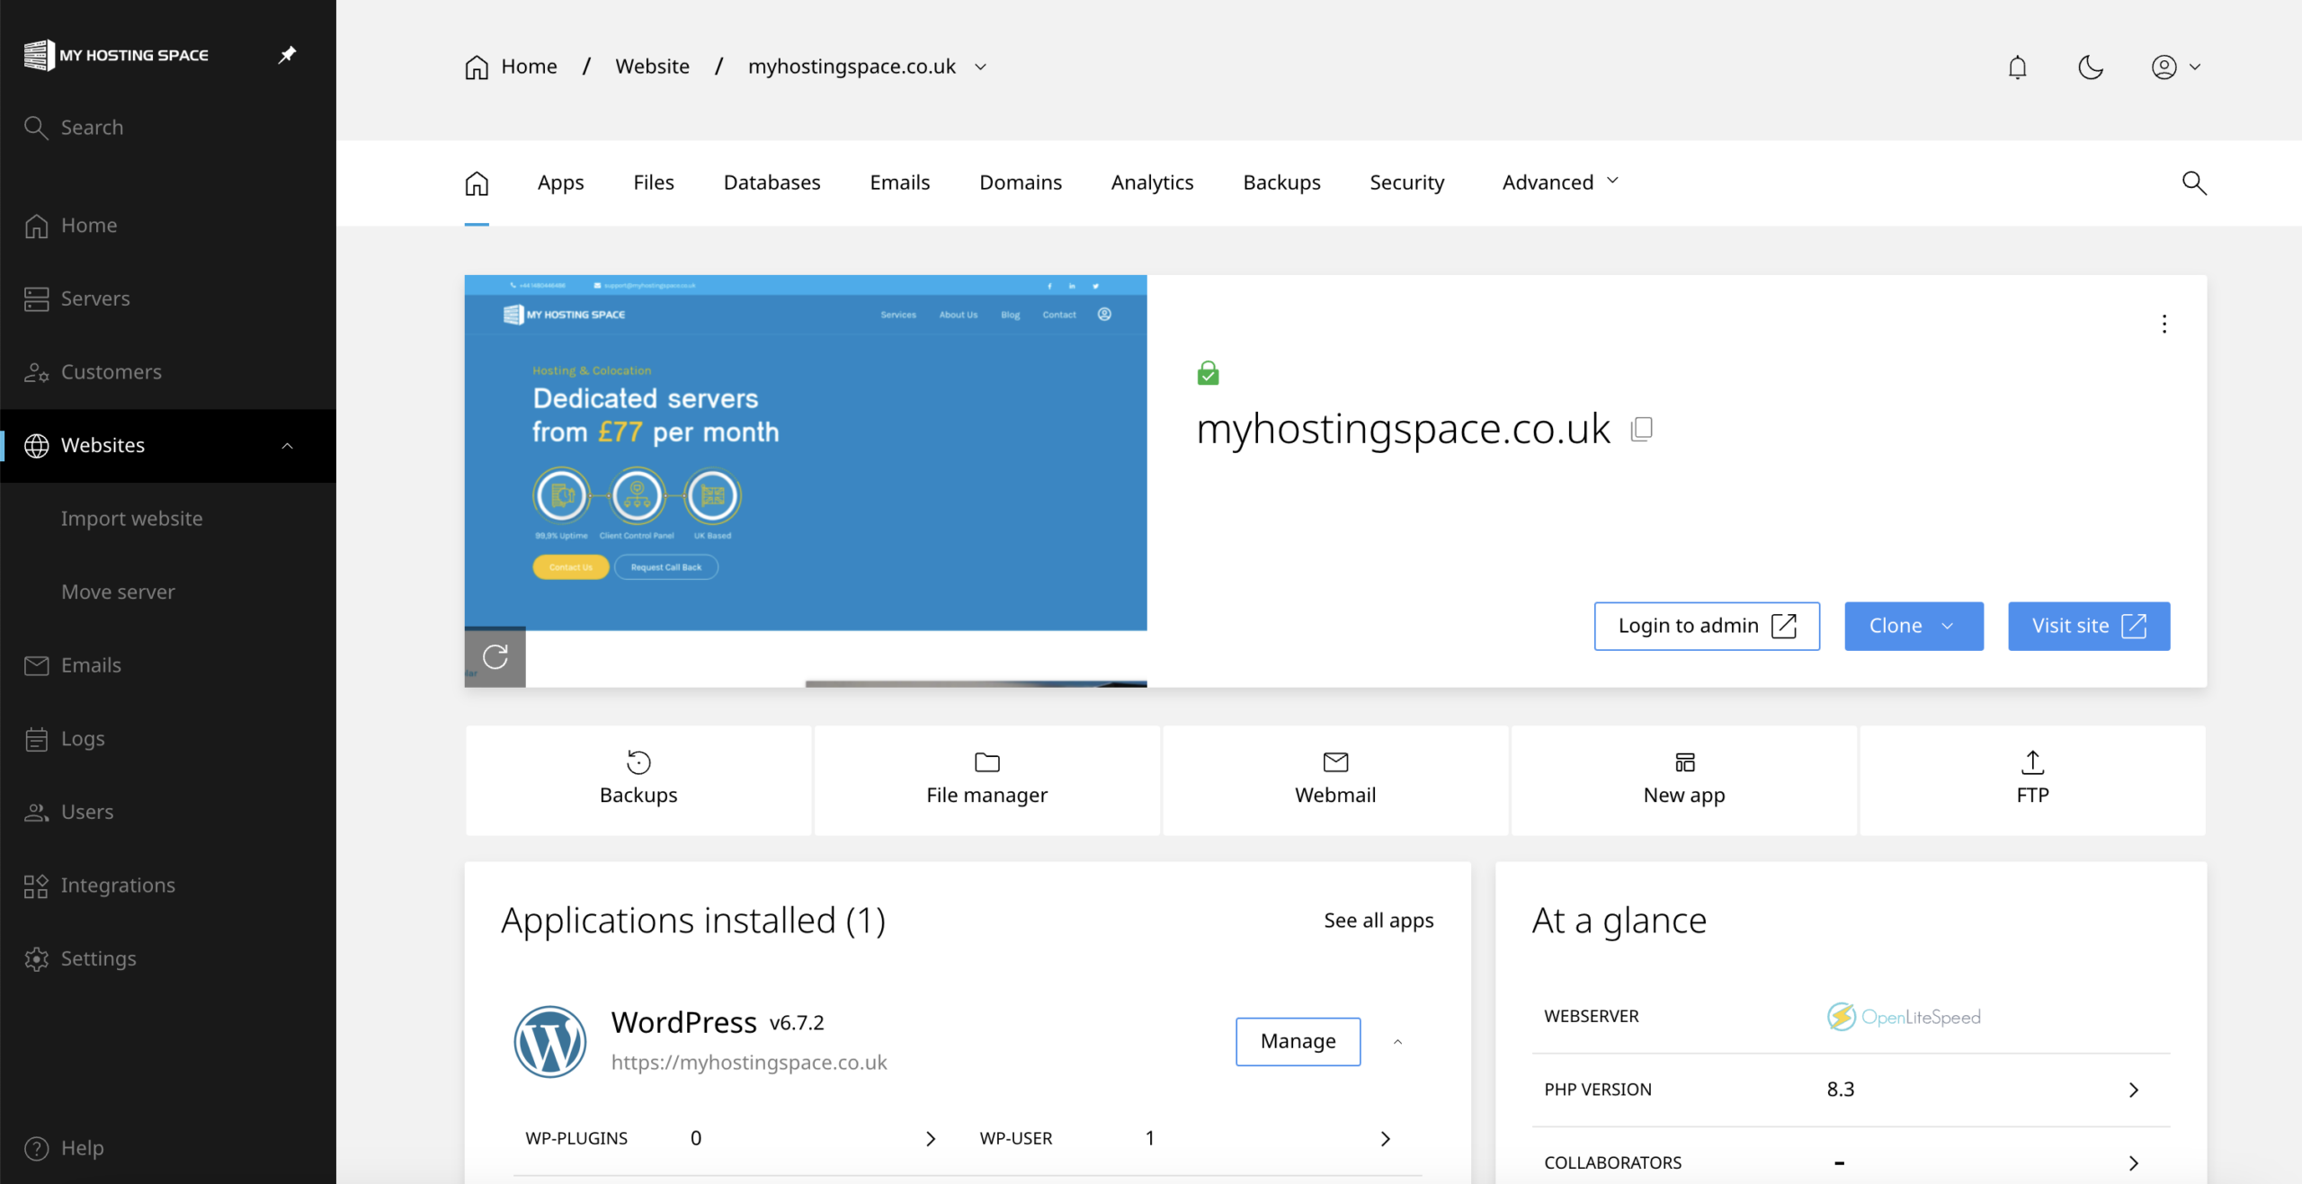This screenshot has height=1184, width=2302.
Task: Switch to the Apps tab
Action: click(x=561, y=182)
